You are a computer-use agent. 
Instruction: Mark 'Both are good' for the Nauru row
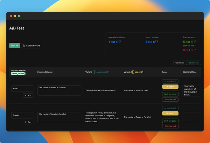pos(170,94)
